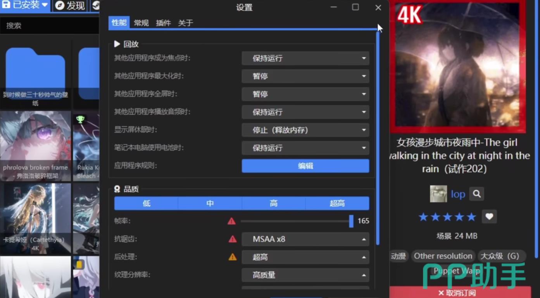Switch to the 性能 settings tab
540x298 pixels.
pyautogui.click(x=119, y=22)
